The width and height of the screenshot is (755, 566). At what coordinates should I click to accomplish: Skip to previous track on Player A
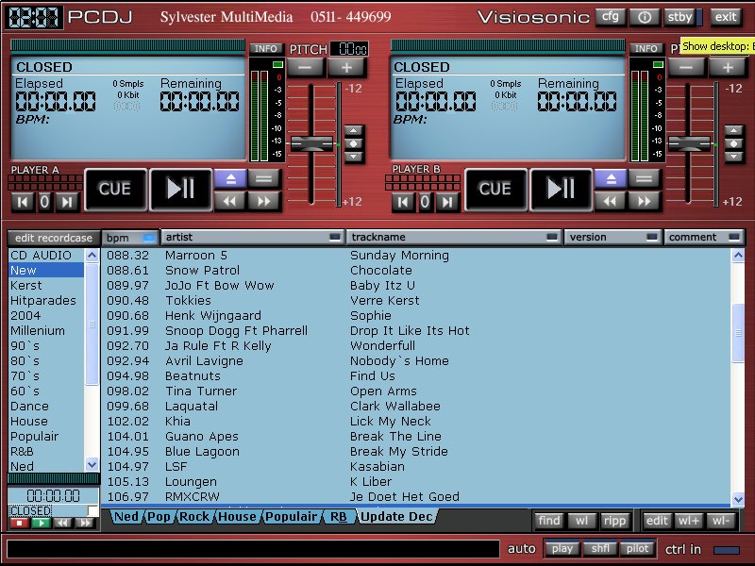[x=22, y=202]
